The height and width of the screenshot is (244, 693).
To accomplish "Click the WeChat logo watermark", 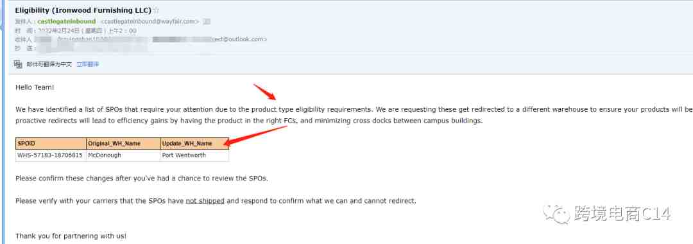I will coord(556,214).
